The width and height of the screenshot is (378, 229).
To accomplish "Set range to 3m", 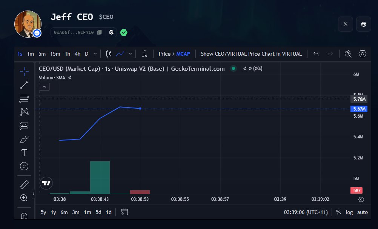I will [x=76, y=212].
